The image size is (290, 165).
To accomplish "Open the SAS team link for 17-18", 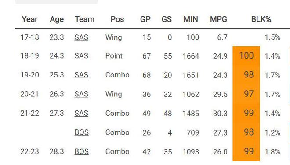I will (x=81, y=37).
